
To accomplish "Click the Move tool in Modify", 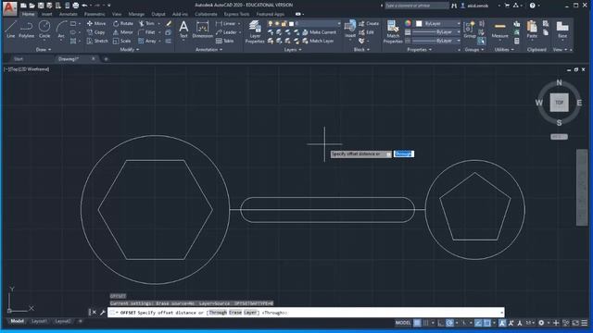I will 96,23.
